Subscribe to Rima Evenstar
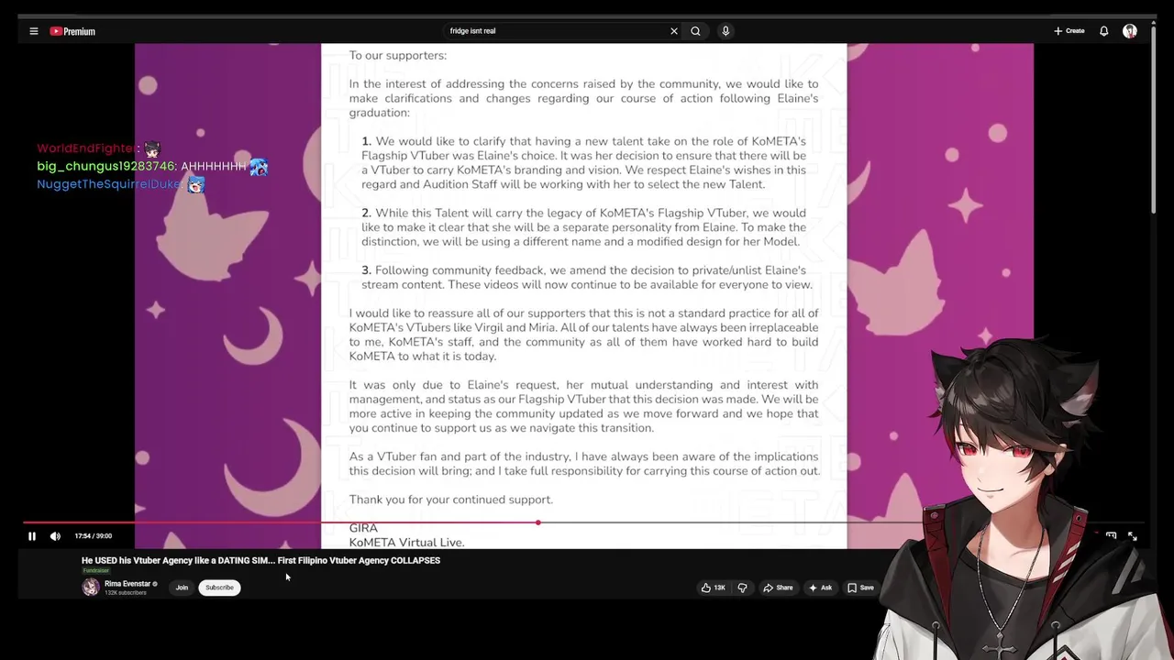Image resolution: width=1174 pixels, height=660 pixels. click(x=219, y=588)
